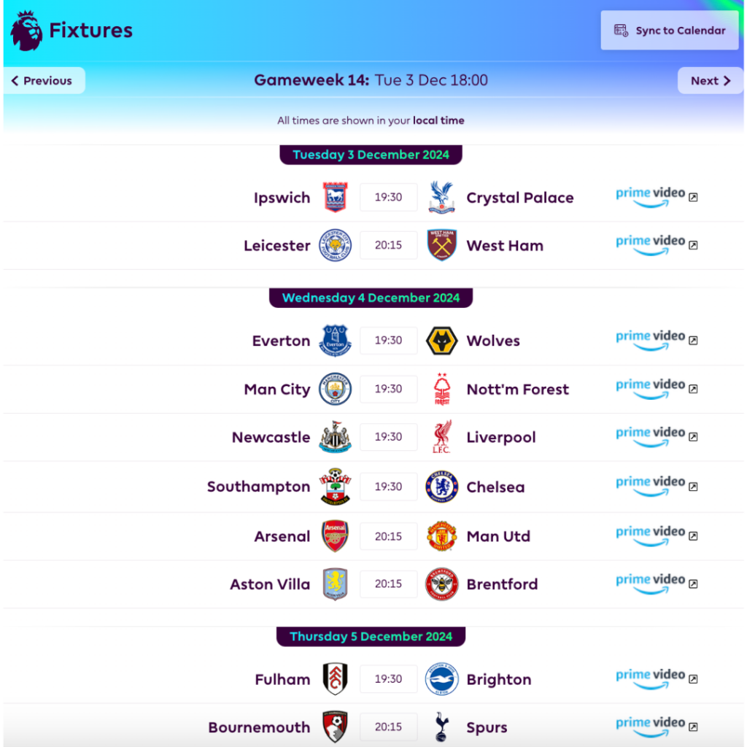Open the Everton 19:30 kickoff time box
The width and height of the screenshot is (747, 747).
pos(388,341)
